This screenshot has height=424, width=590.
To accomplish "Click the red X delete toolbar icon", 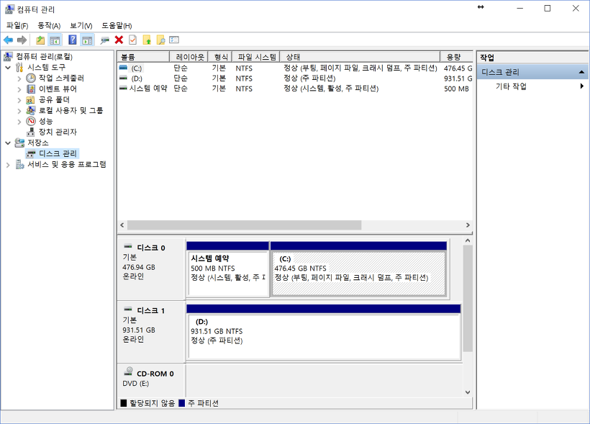I will pos(117,40).
